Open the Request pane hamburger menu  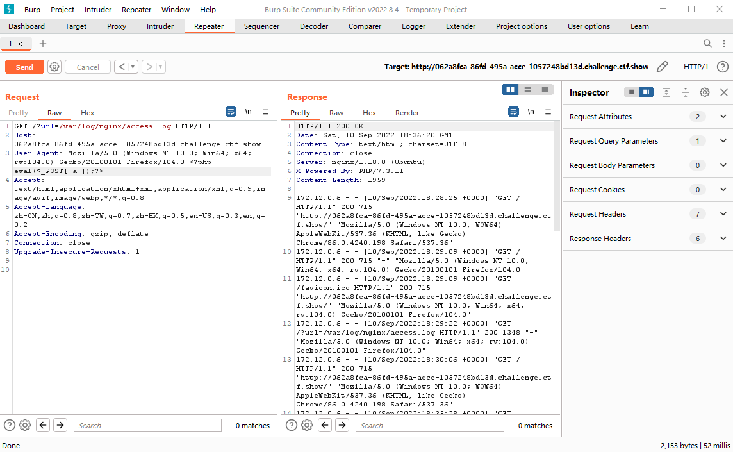pyautogui.click(x=265, y=112)
